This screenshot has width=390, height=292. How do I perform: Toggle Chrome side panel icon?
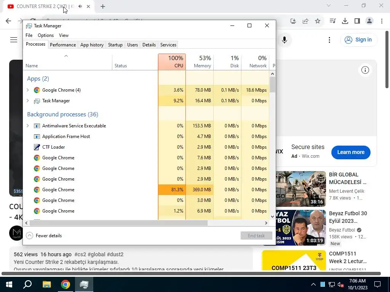357,21
